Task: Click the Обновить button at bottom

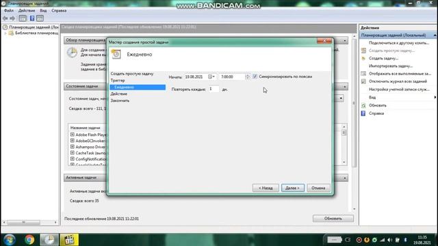Action: coord(333,219)
